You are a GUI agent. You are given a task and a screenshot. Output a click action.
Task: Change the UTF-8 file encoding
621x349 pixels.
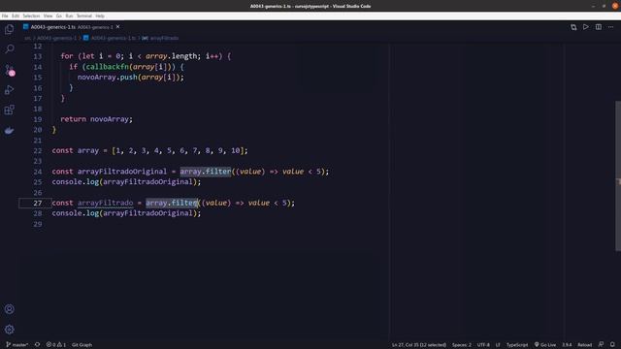483,345
